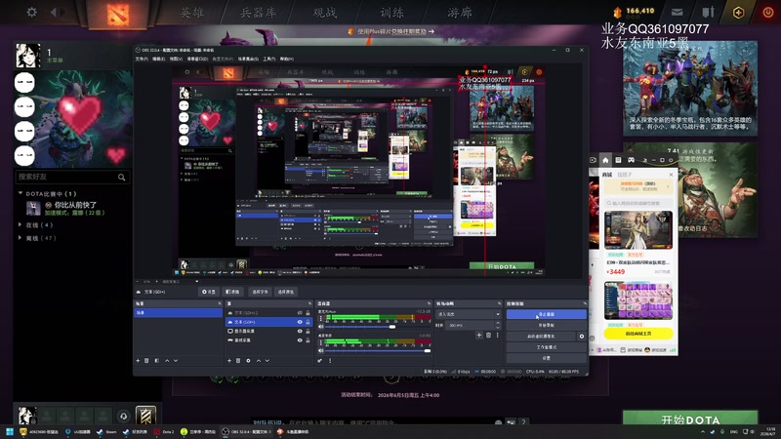
Task: Click the blue stop streaming button in OBS
Action: [546, 314]
